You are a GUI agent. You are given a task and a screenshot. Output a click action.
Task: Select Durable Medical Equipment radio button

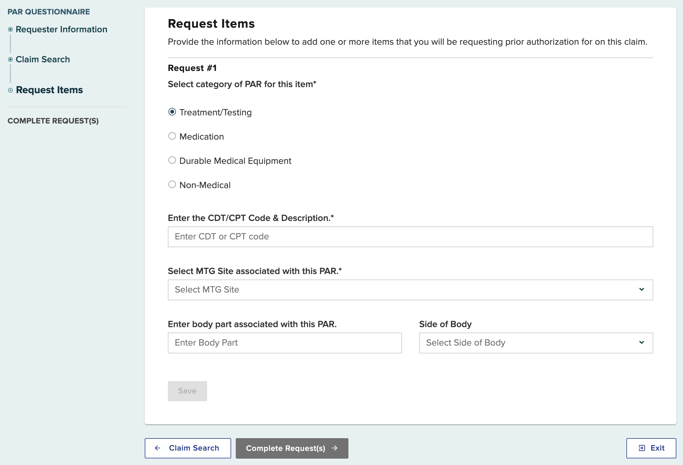pos(172,160)
